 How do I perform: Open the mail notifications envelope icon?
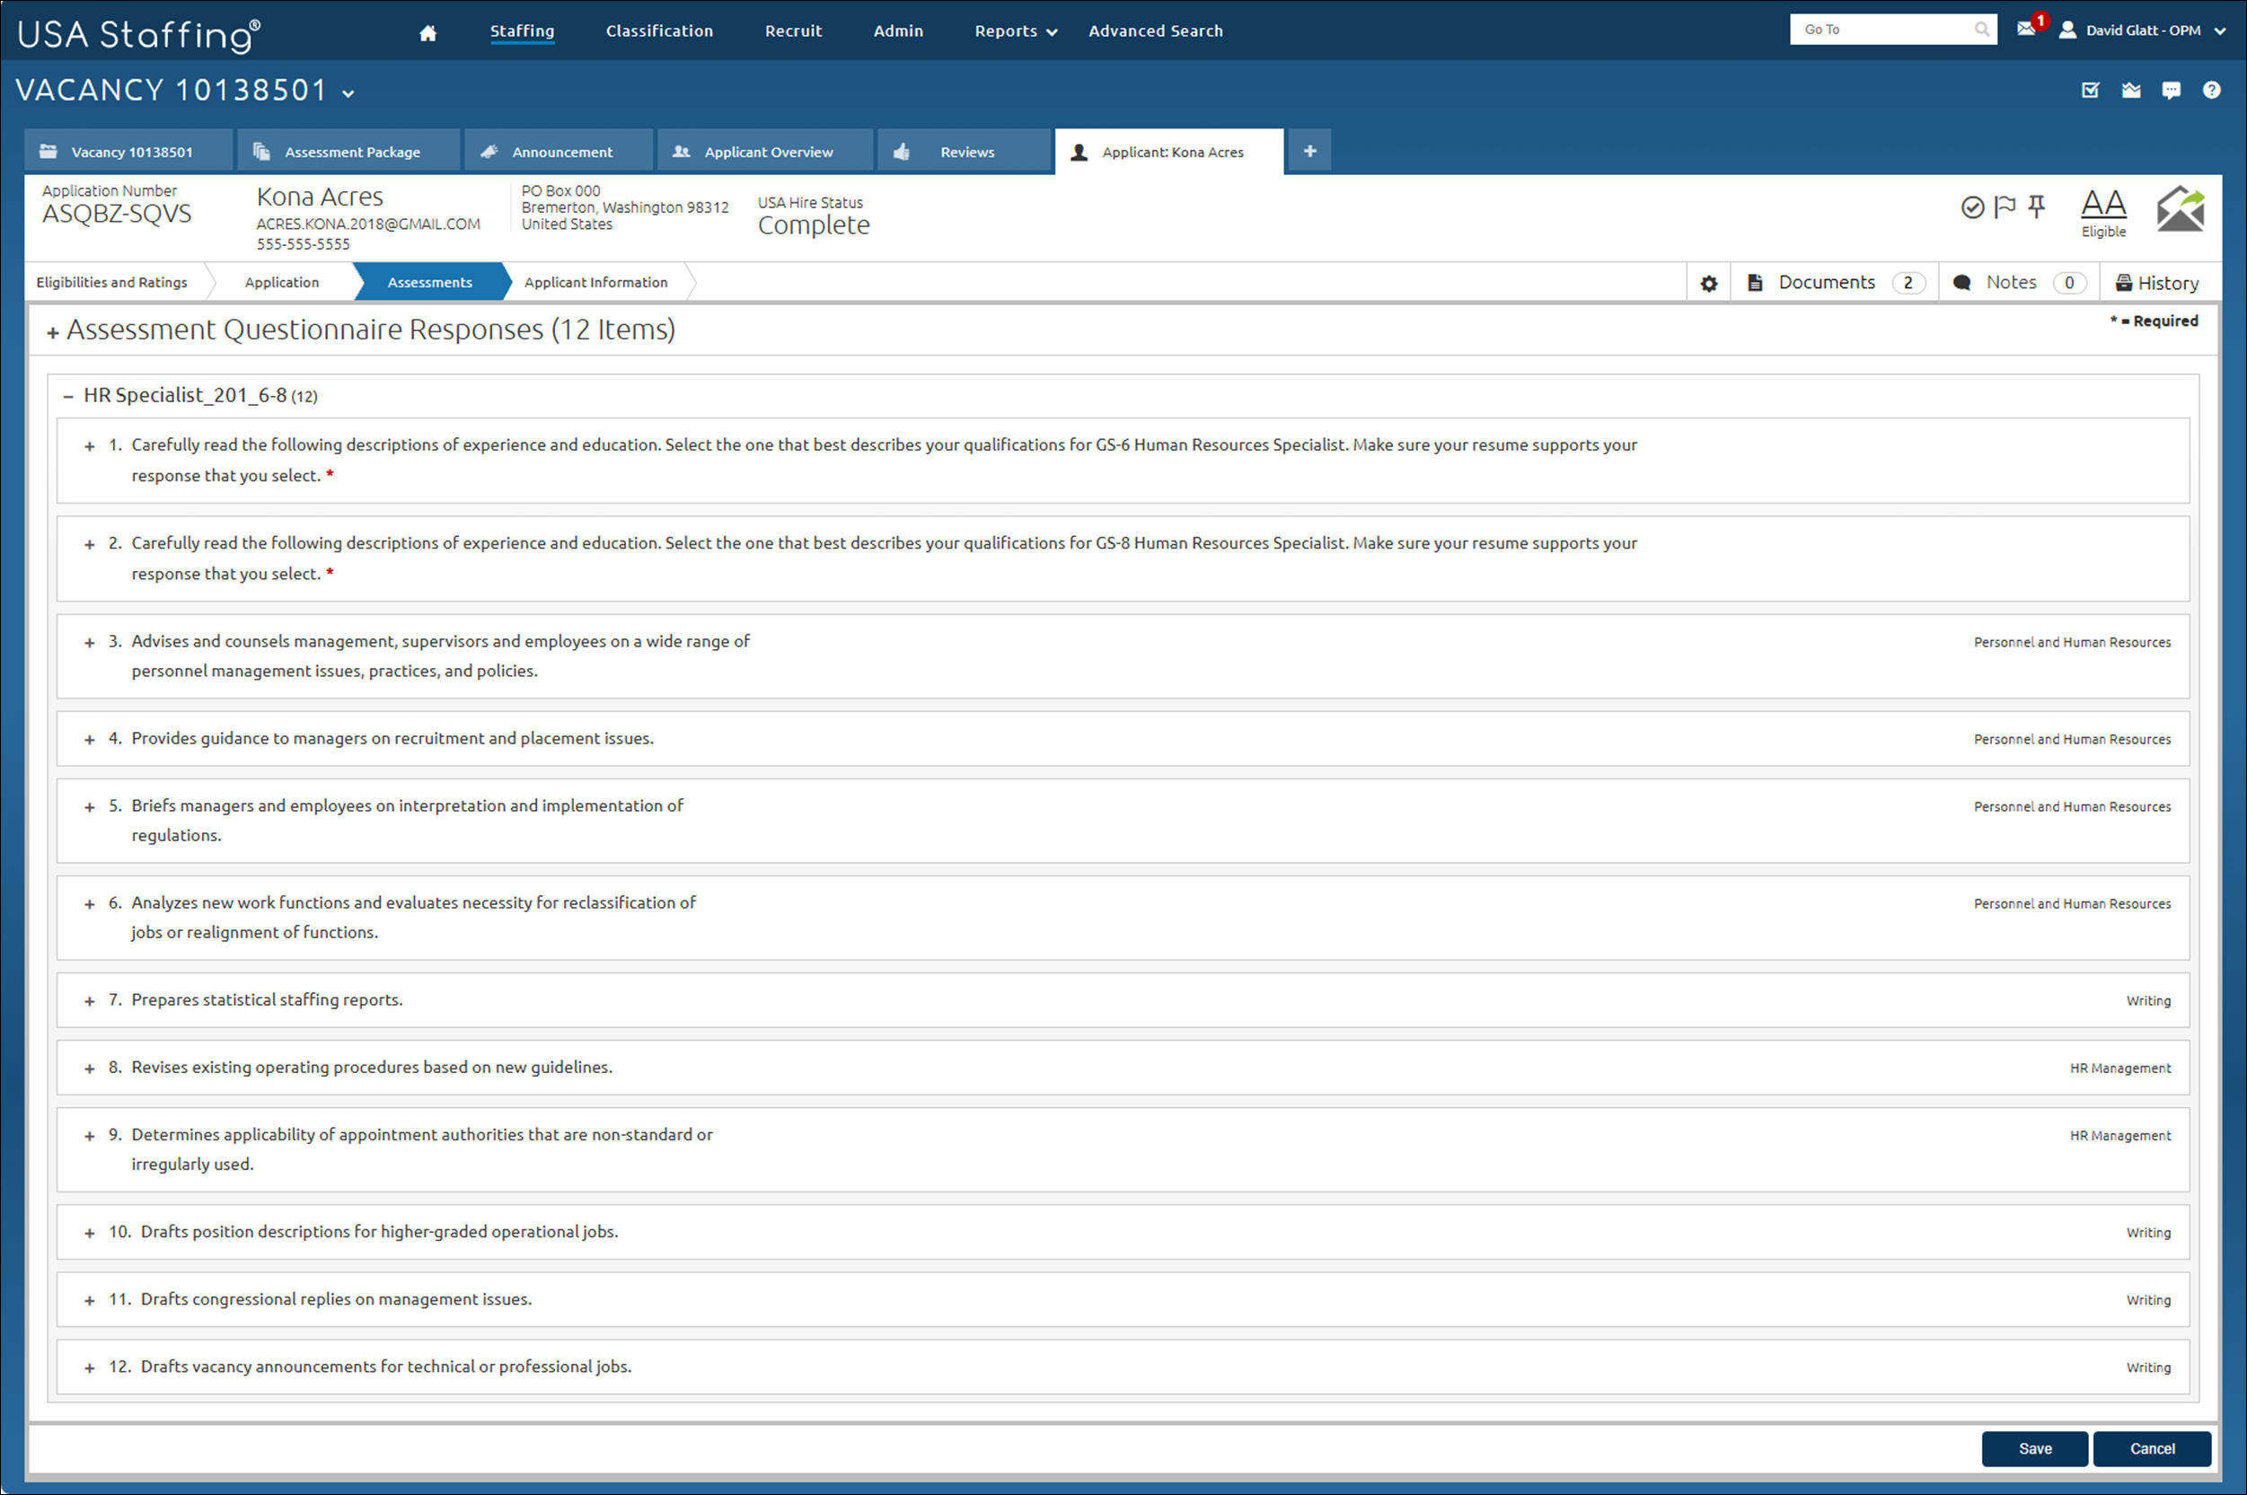[2026, 30]
